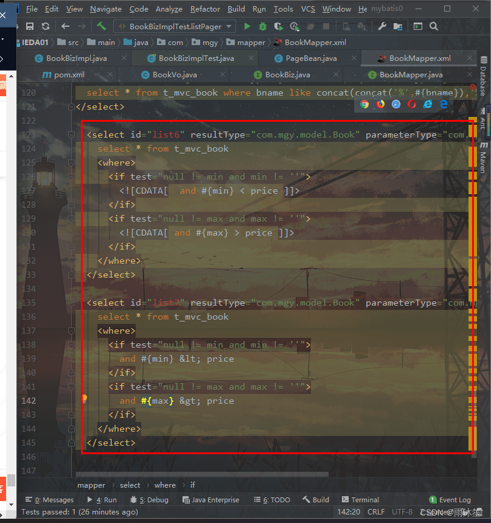Open the Build tool window
The width and height of the screenshot is (491, 523).
point(316,500)
